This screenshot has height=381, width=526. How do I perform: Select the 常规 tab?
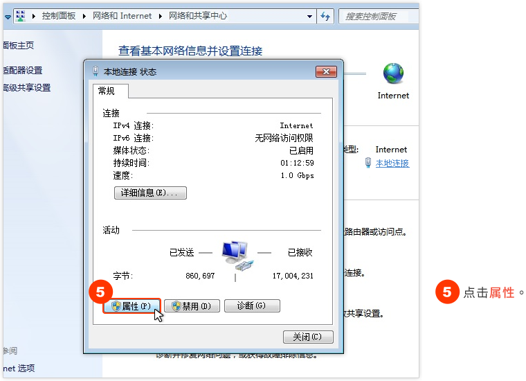tap(106, 91)
